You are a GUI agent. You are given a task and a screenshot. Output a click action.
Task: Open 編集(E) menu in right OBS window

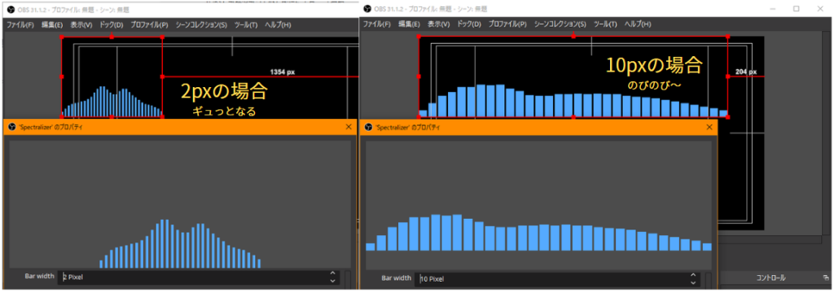409,24
